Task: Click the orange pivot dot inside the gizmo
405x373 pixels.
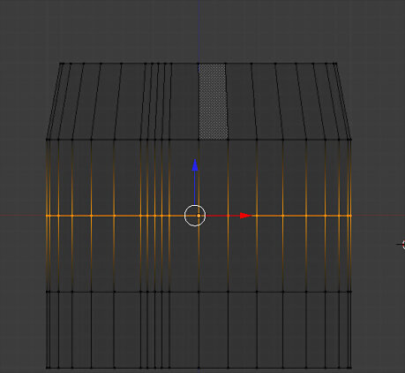Action: point(199,216)
